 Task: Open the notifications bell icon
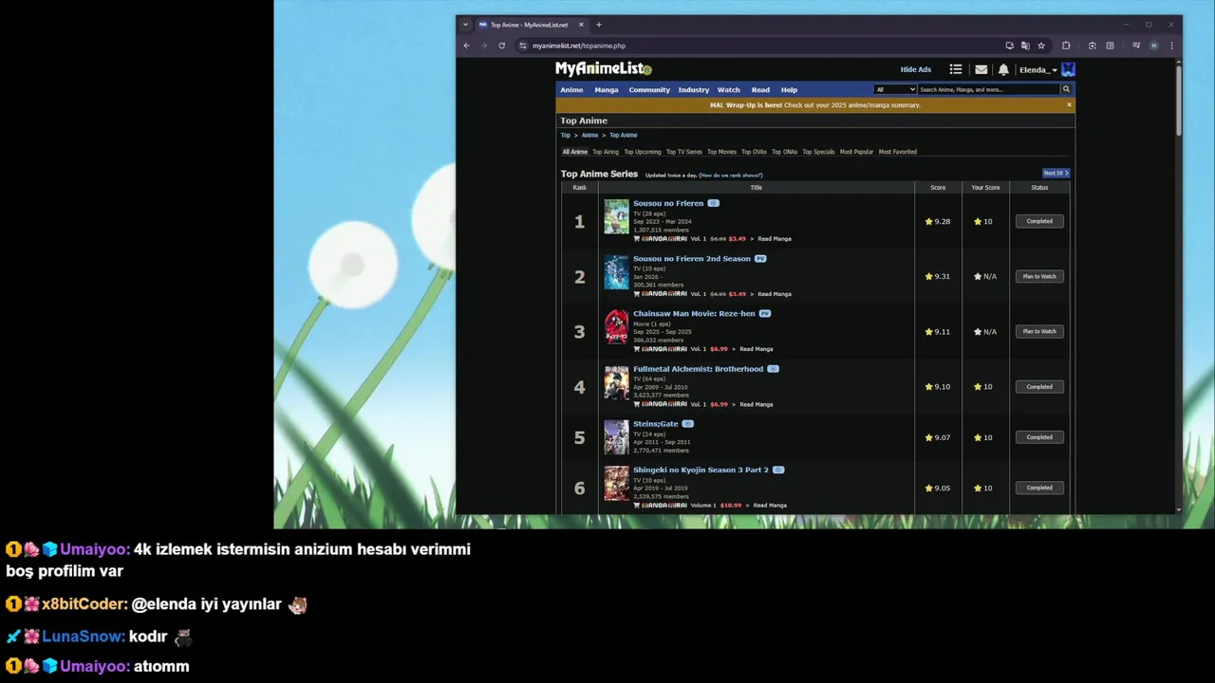(x=1003, y=69)
